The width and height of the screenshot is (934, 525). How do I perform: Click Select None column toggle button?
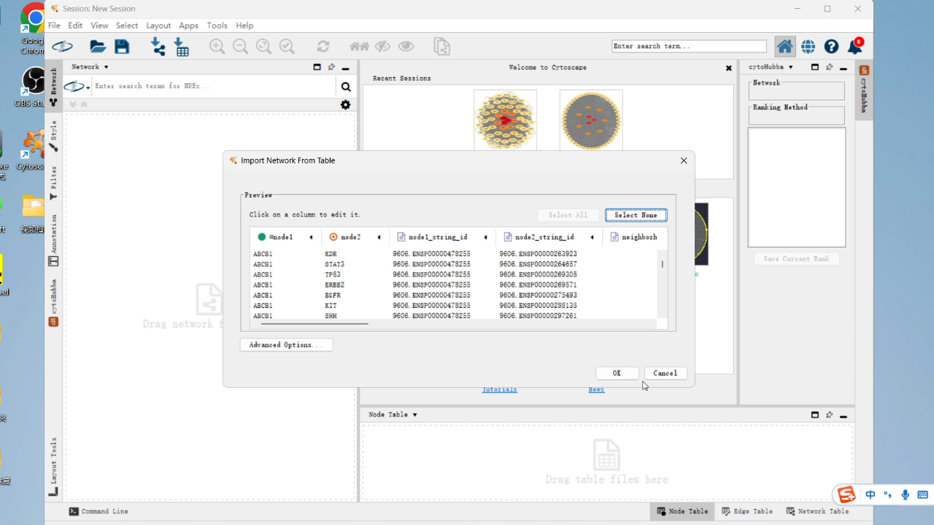(636, 215)
